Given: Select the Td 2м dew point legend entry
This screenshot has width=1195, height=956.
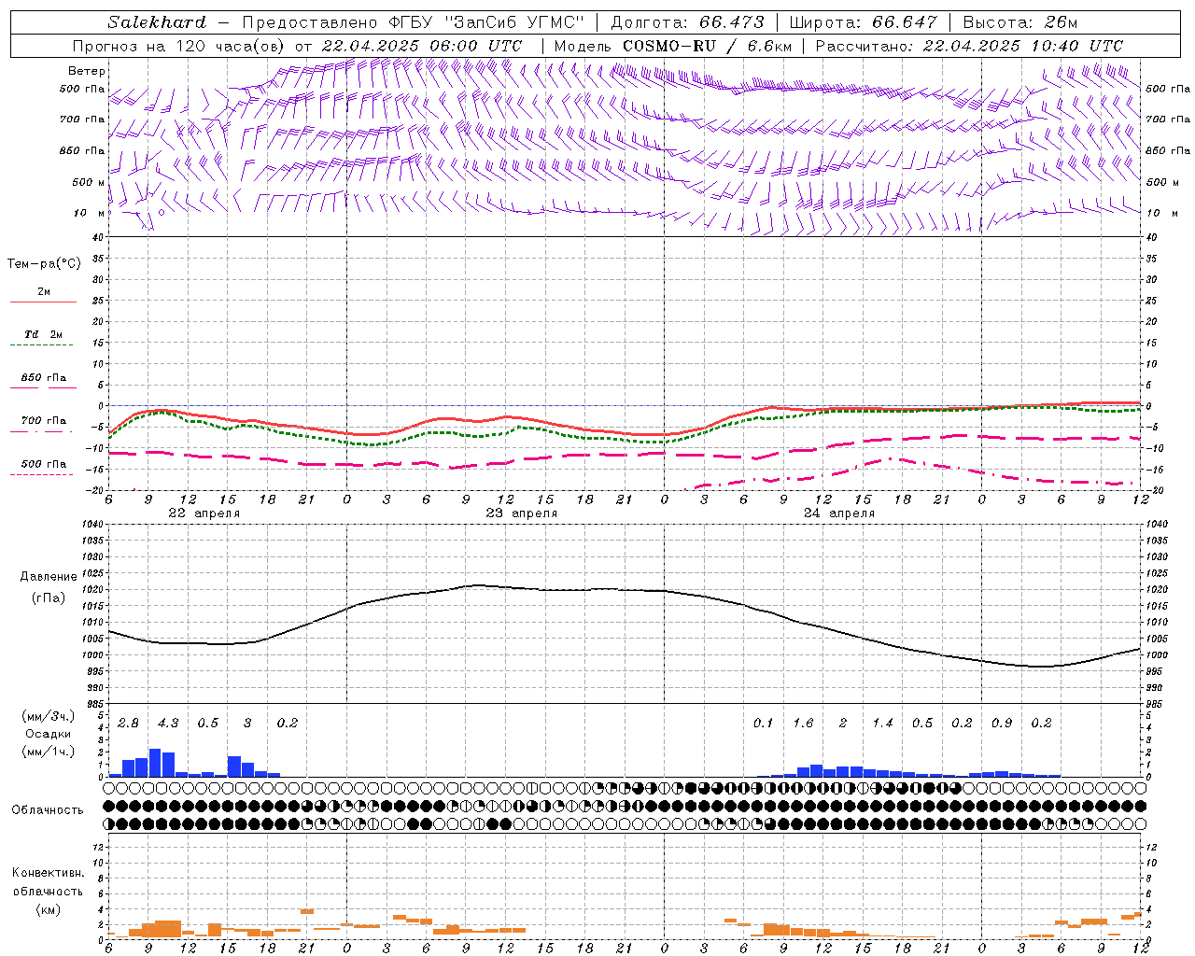Looking at the screenshot, I should 43,334.
